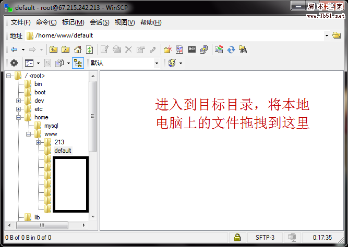
Task: Collapse the home folder node
Action: pyautogui.click(x=18, y=118)
